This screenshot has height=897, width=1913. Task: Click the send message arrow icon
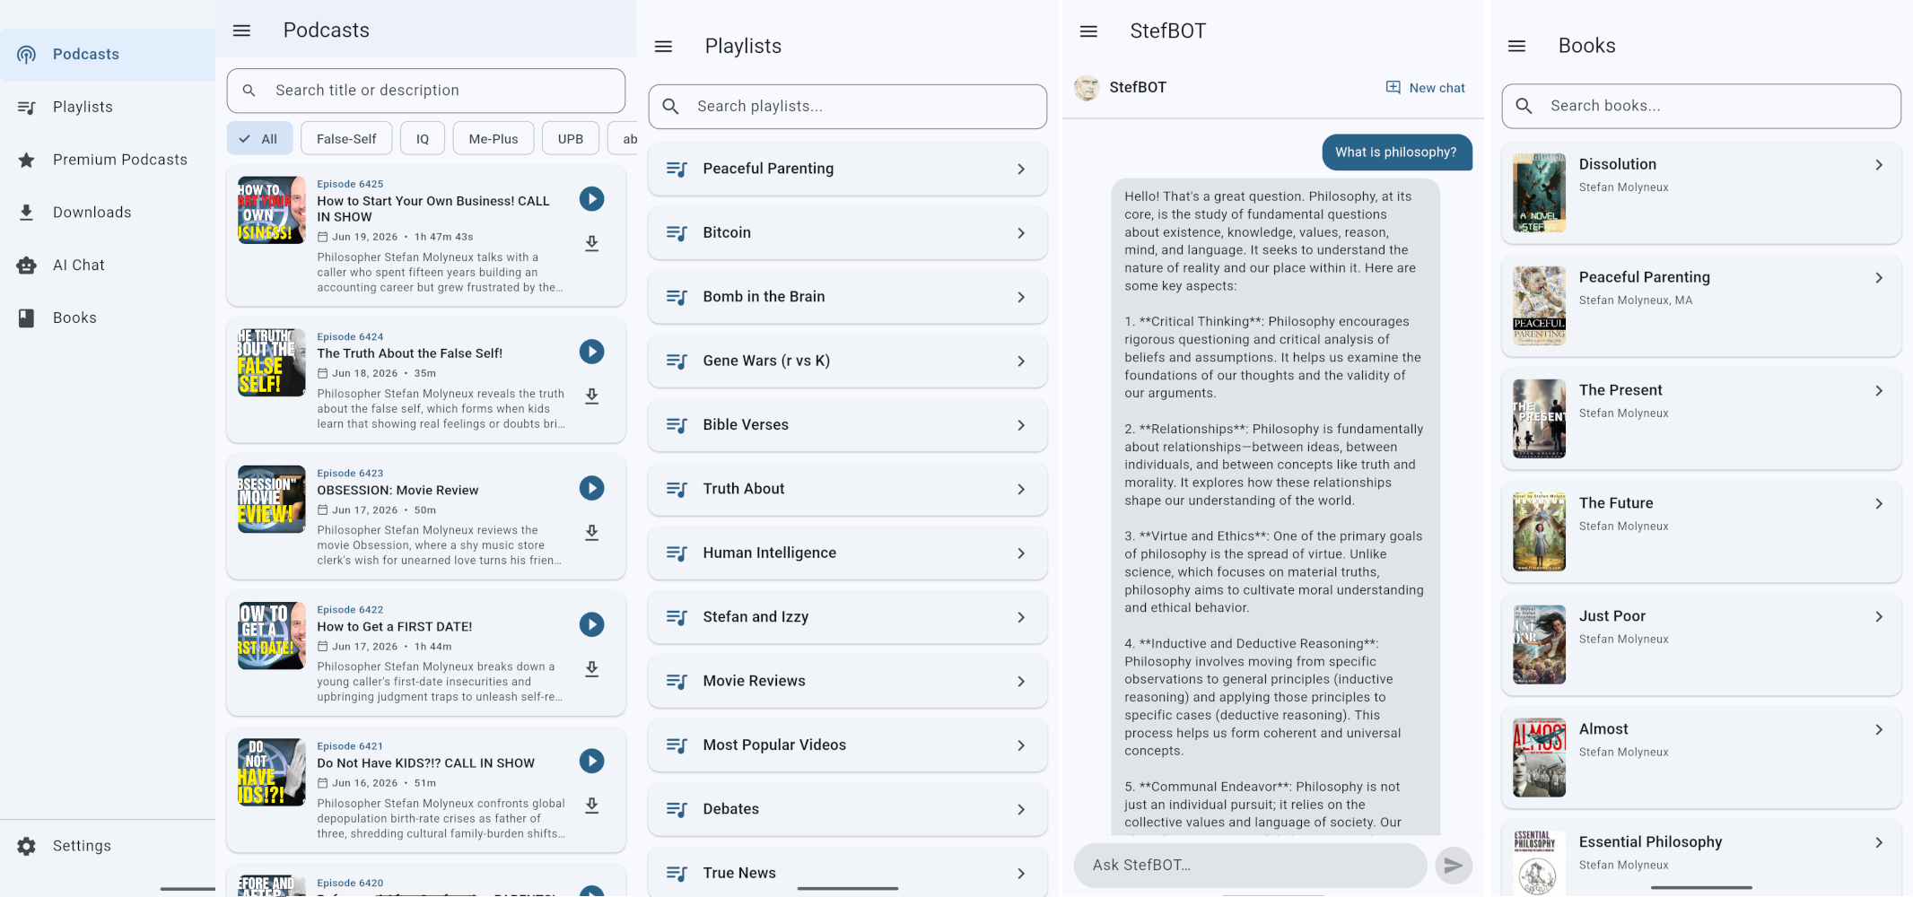[x=1454, y=866]
